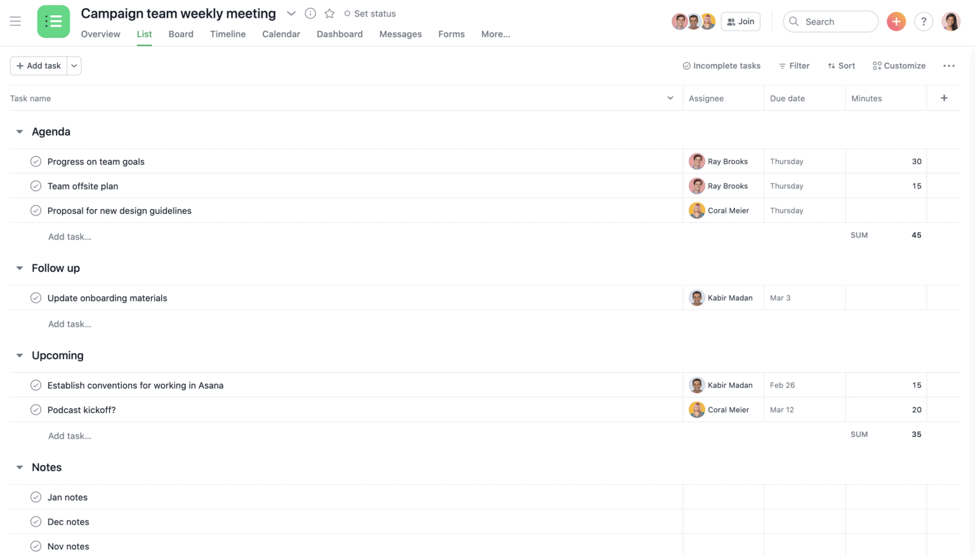Mark Jan notes complete
Screen dimensions: 975x555
(x=36, y=497)
